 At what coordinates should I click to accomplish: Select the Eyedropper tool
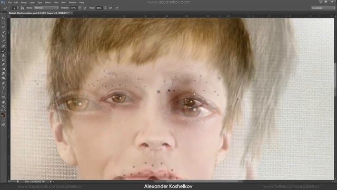coord(3,41)
